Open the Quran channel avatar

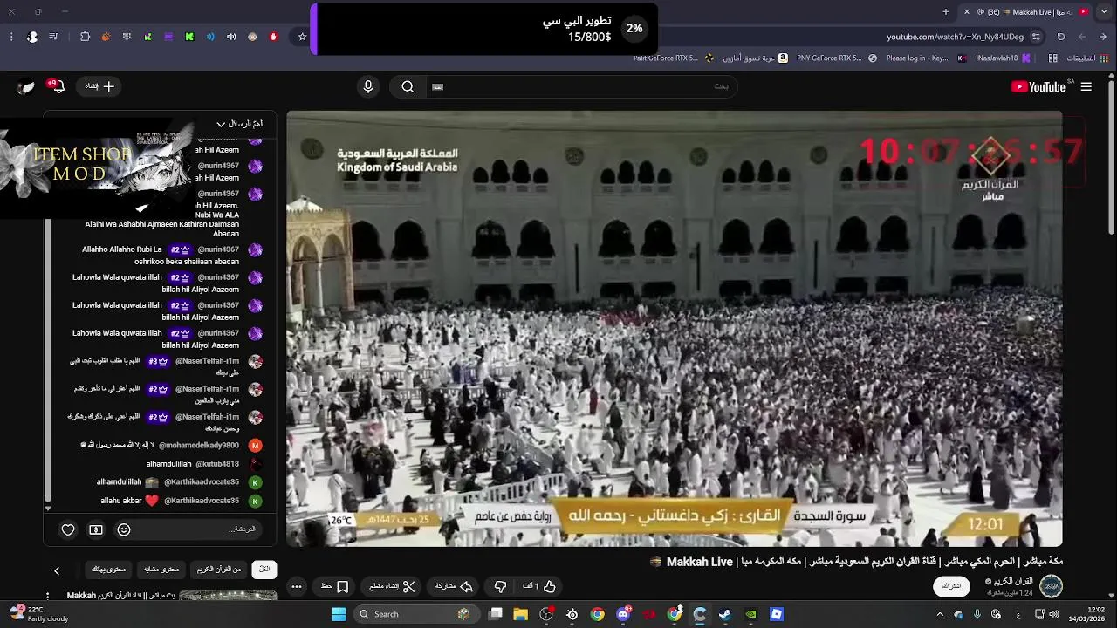click(1051, 586)
